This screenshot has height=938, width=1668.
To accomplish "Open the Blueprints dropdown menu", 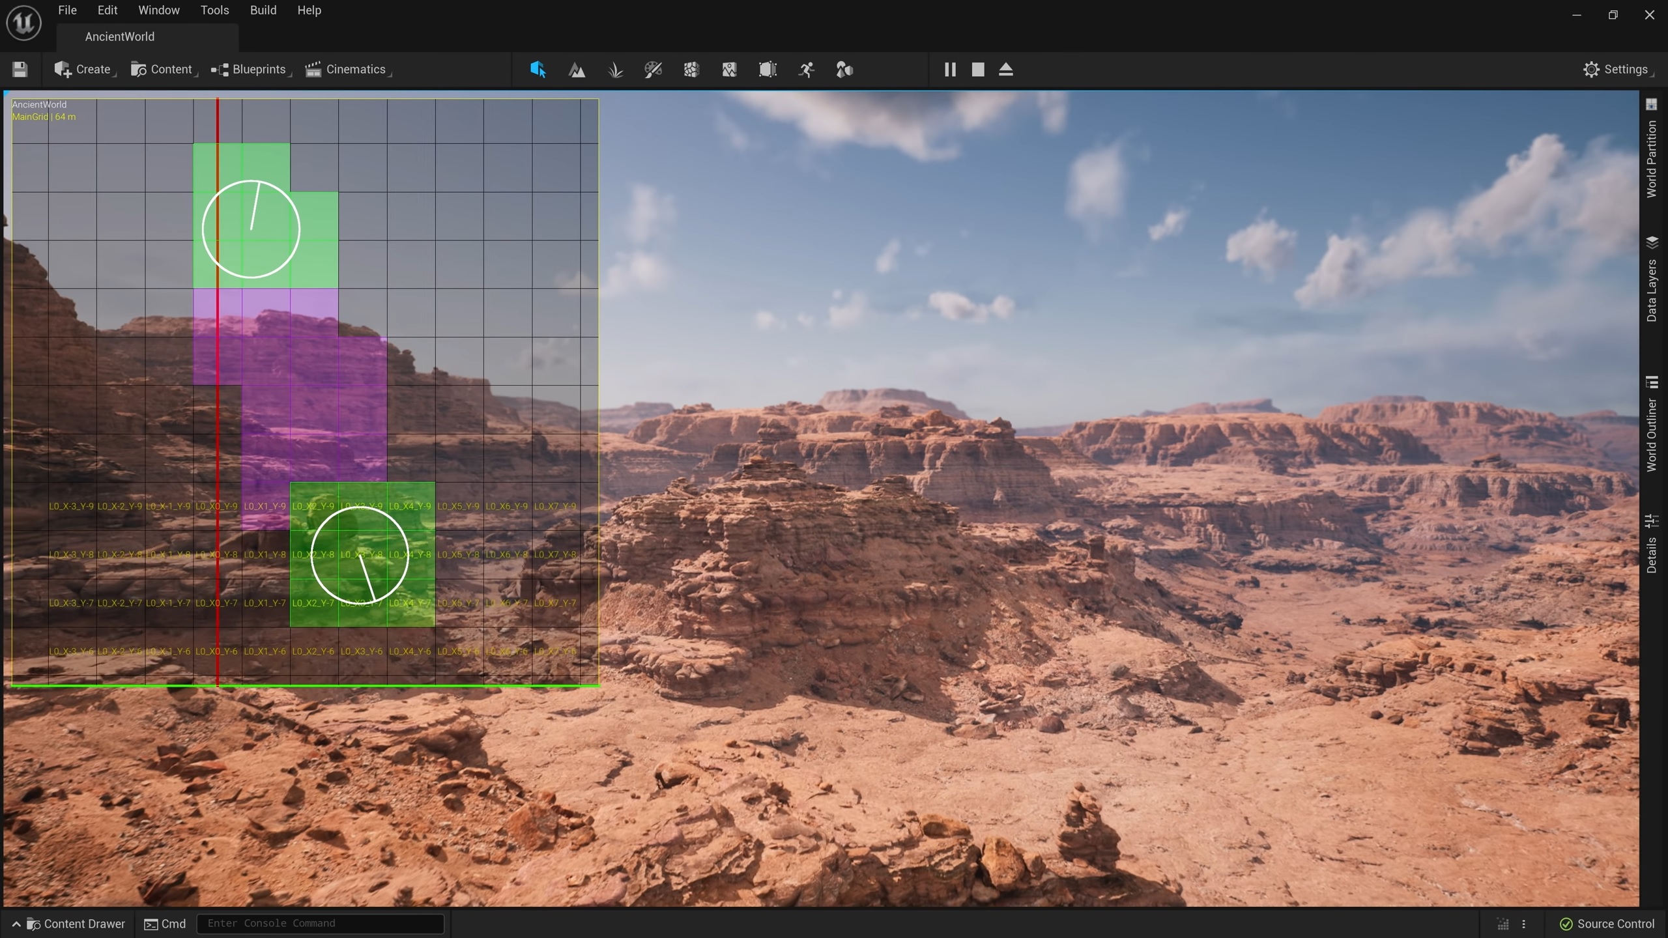I will click(250, 70).
